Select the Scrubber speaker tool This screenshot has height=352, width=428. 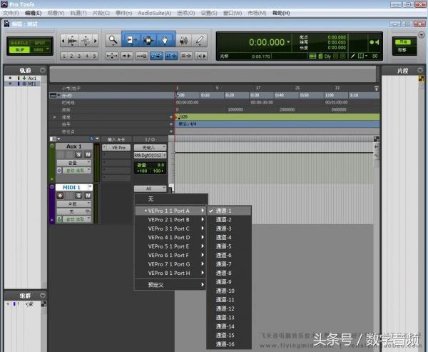point(184,41)
